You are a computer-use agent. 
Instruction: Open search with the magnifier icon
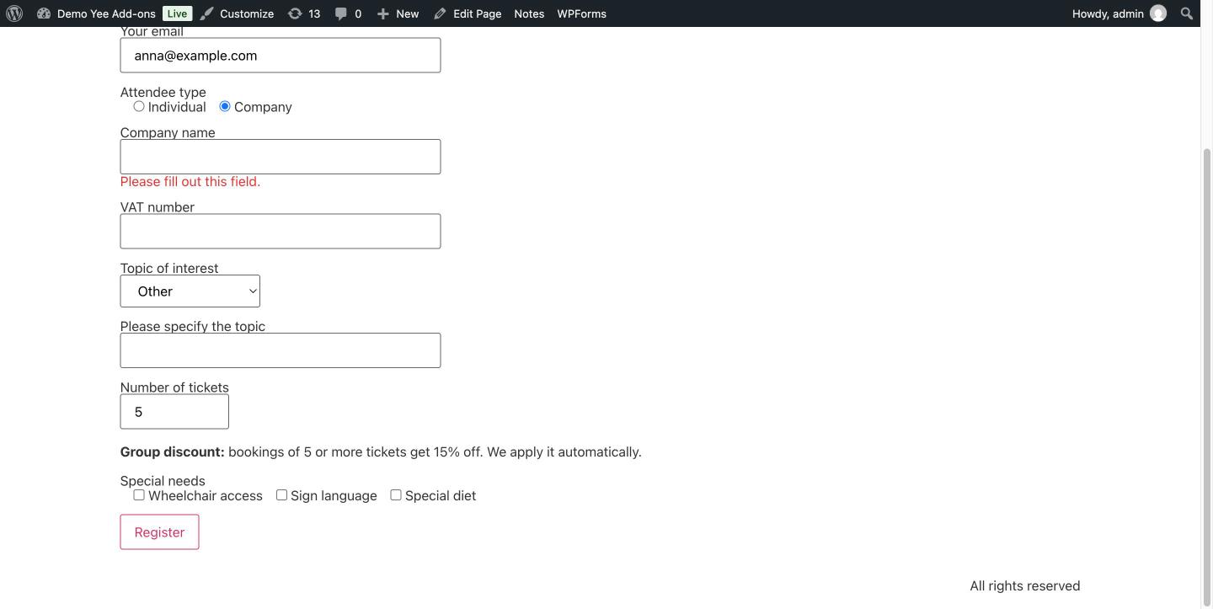[x=1187, y=13]
